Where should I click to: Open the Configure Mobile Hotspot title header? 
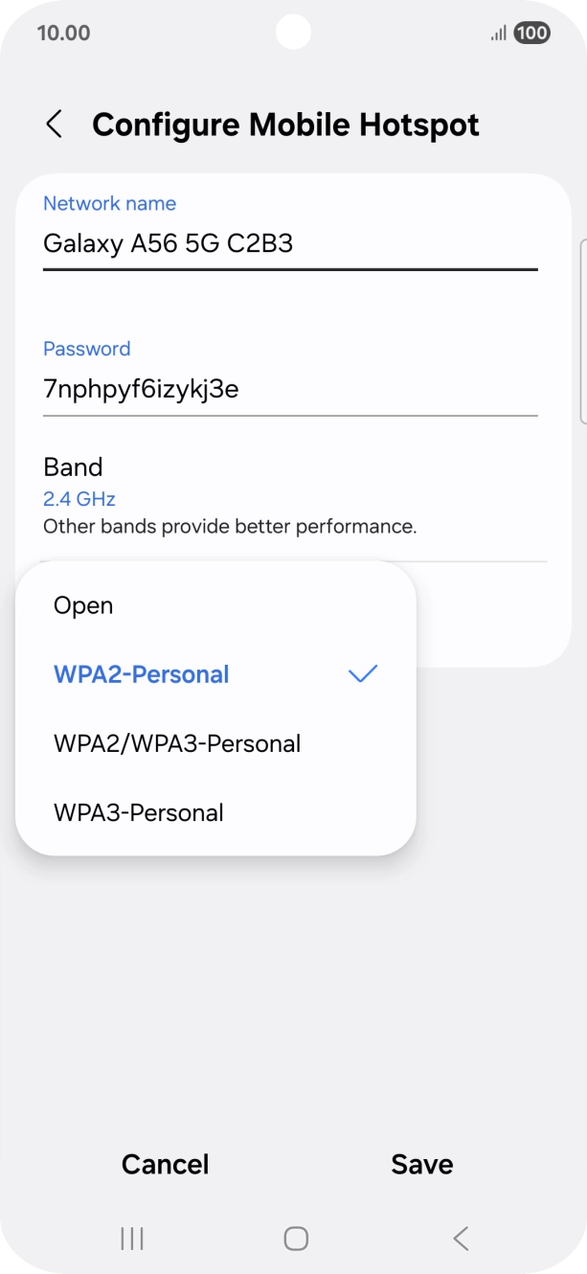[284, 125]
